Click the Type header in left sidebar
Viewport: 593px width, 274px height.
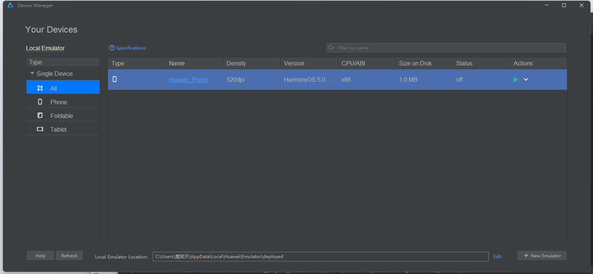click(x=63, y=62)
